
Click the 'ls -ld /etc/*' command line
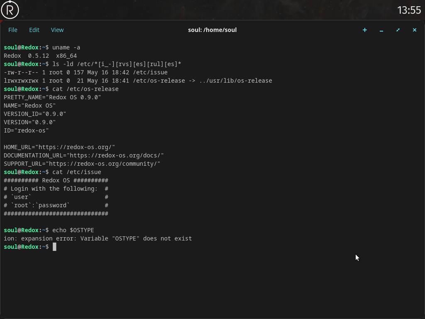[x=117, y=64]
